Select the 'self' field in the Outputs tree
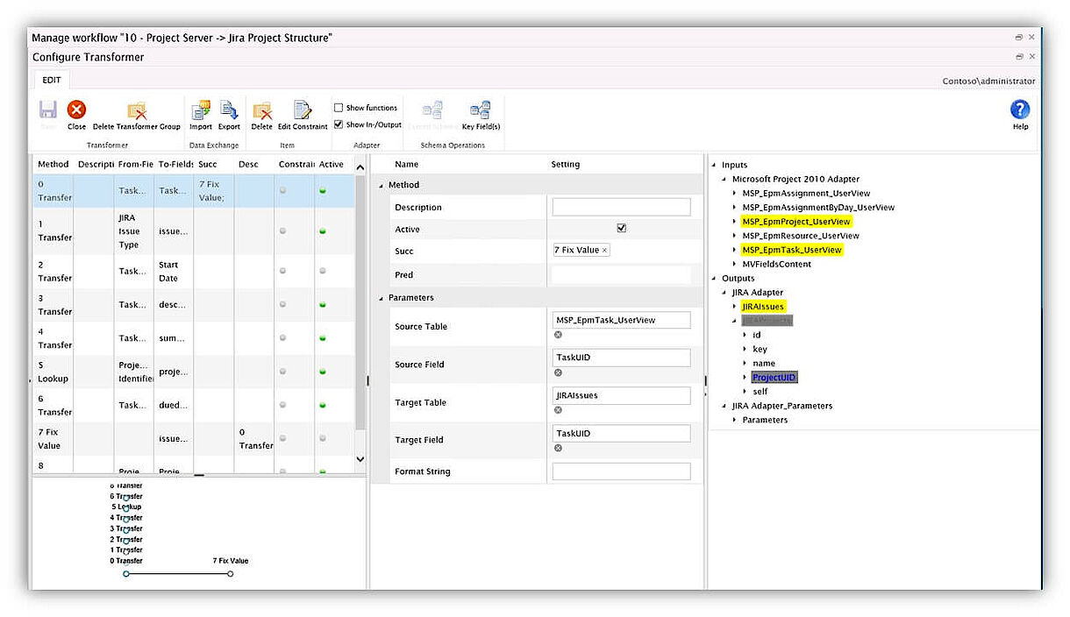The width and height of the screenshot is (1070, 617). click(760, 392)
